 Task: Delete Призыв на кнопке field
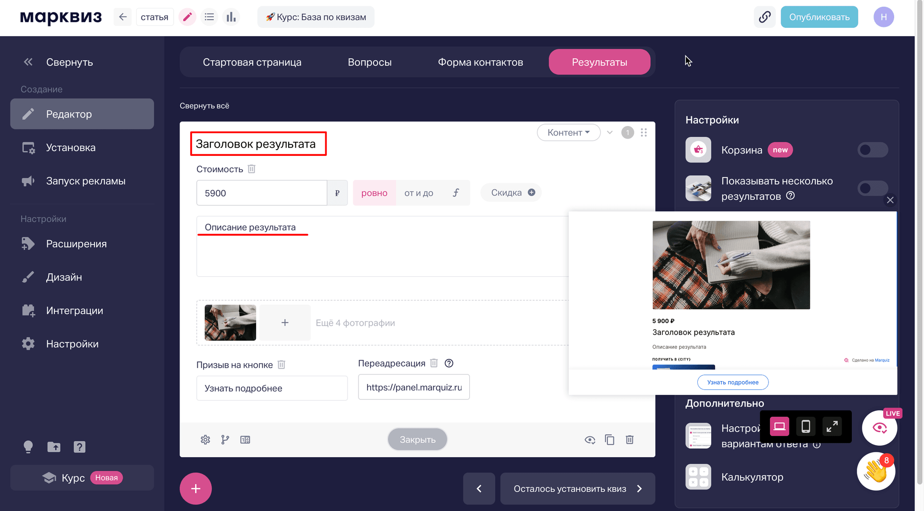pyautogui.click(x=282, y=365)
